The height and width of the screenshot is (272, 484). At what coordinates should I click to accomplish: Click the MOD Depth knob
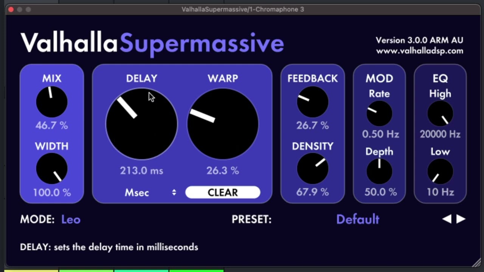(x=379, y=171)
